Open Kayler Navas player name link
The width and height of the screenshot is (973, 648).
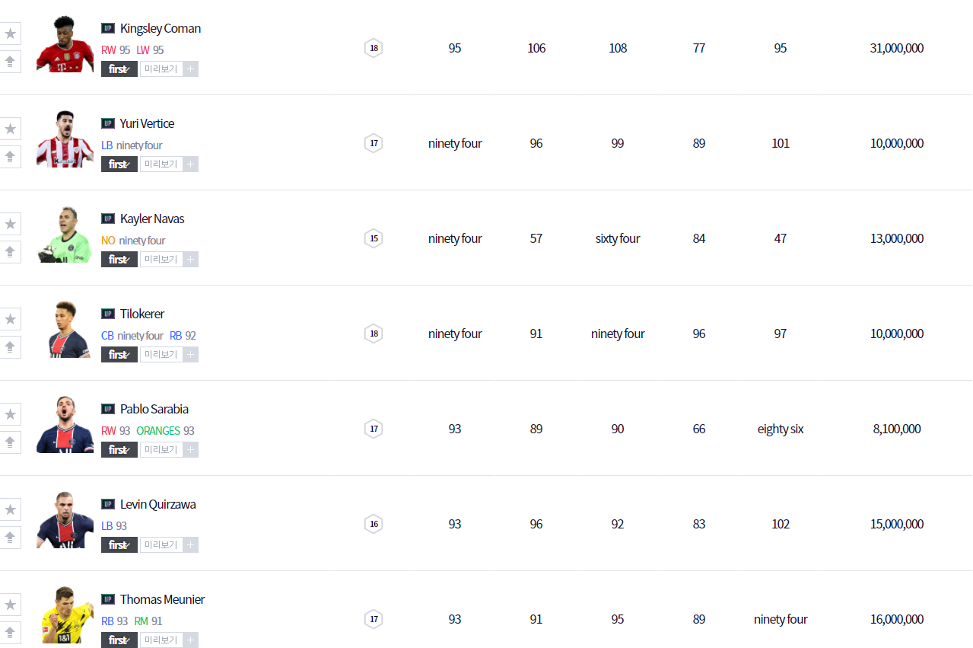[x=152, y=219]
